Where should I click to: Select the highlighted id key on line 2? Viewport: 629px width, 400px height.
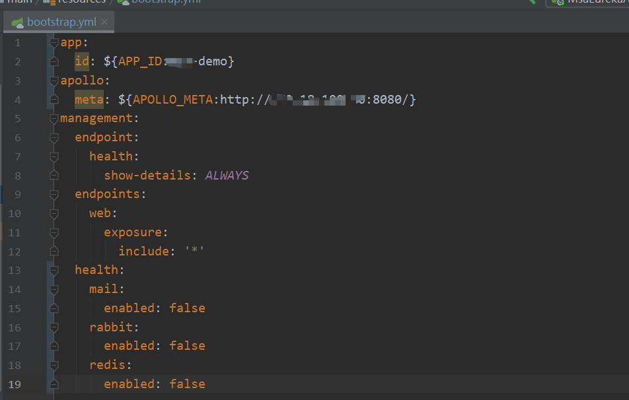[x=81, y=61]
